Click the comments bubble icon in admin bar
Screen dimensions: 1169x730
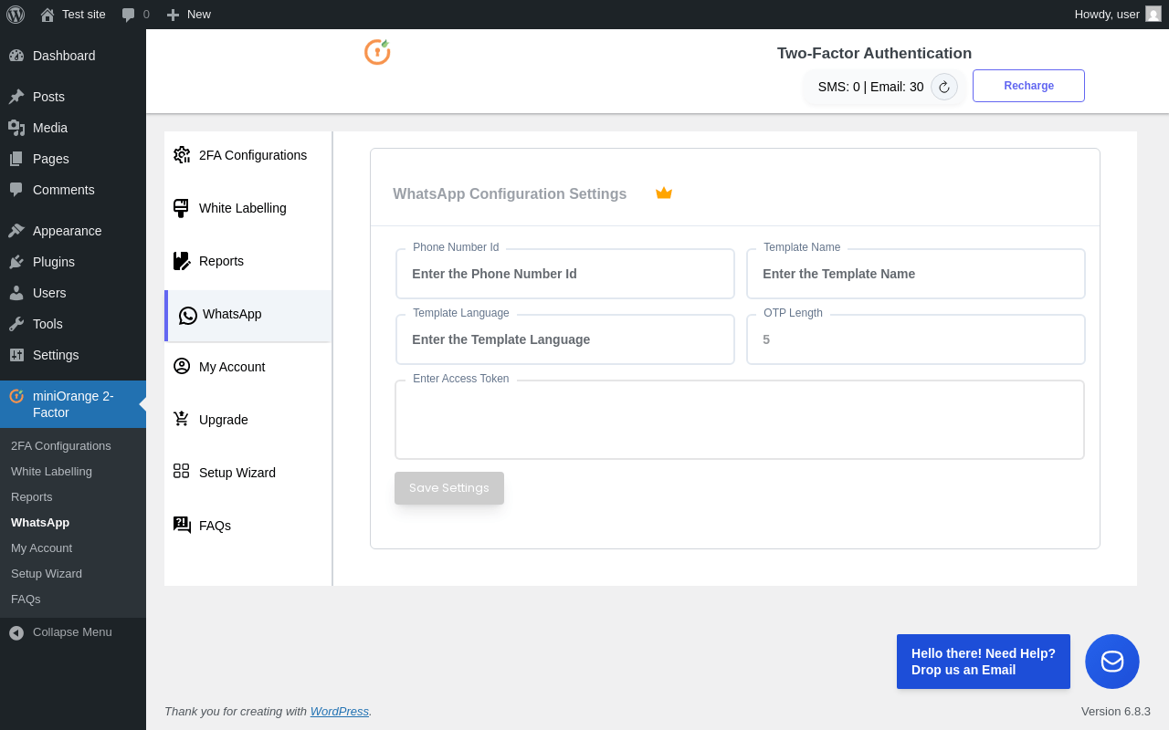(x=129, y=15)
